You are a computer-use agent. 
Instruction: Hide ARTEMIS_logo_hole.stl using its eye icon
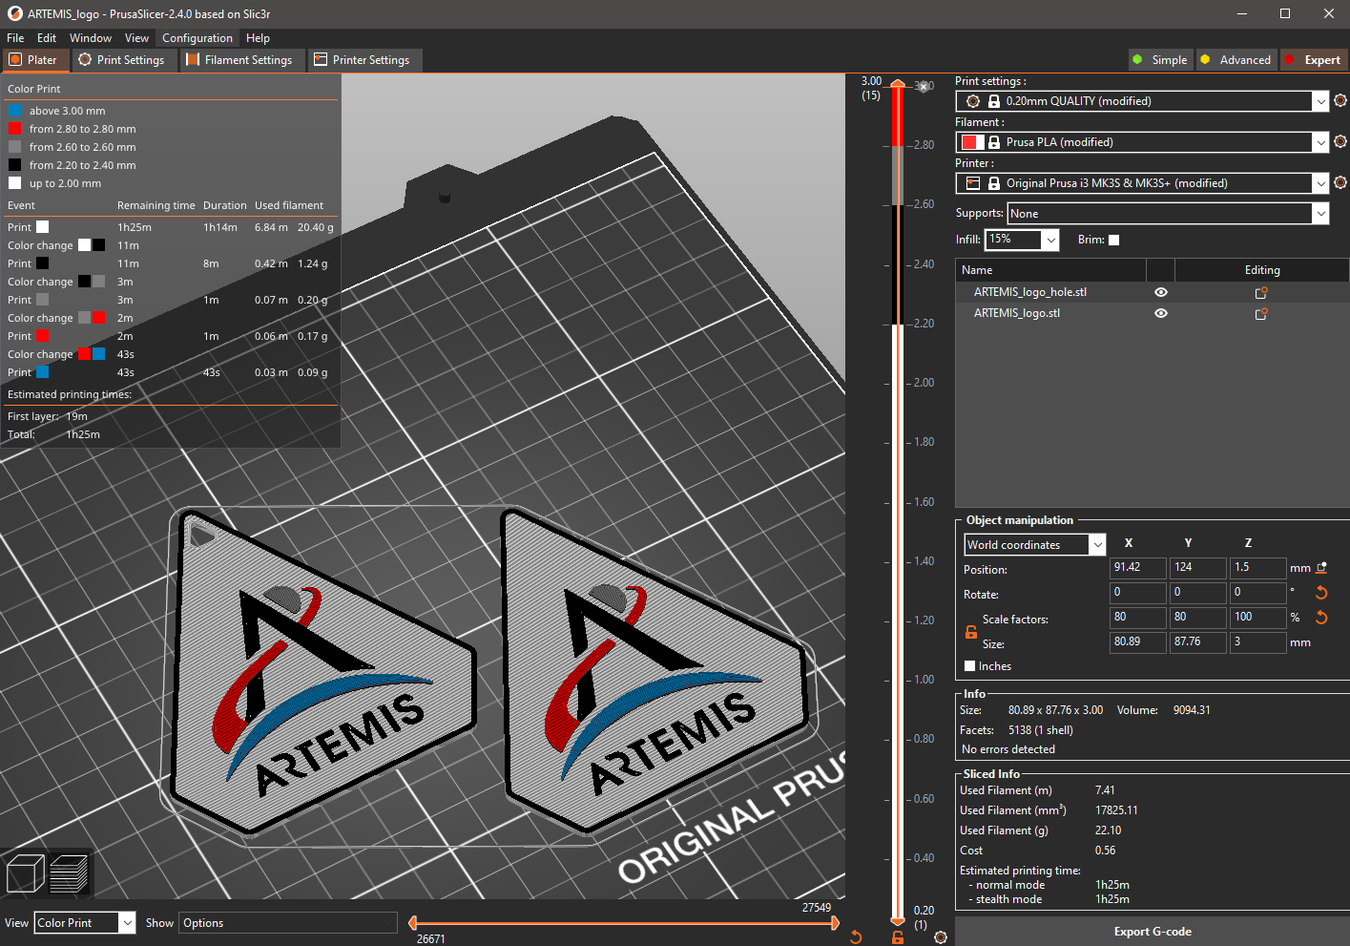(x=1161, y=292)
